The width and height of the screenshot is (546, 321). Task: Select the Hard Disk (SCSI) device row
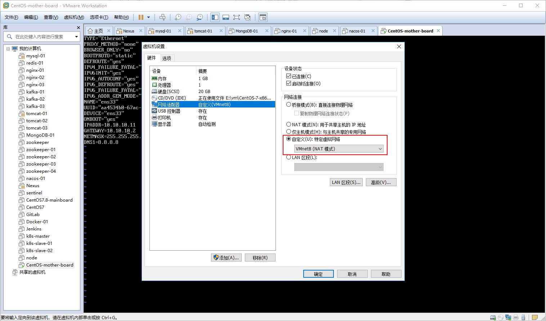tap(212, 91)
